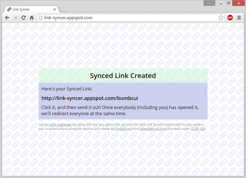Open the browser home page
Image resolution: width=246 pixels, height=178 pixels.
click(x=32, y=18)
